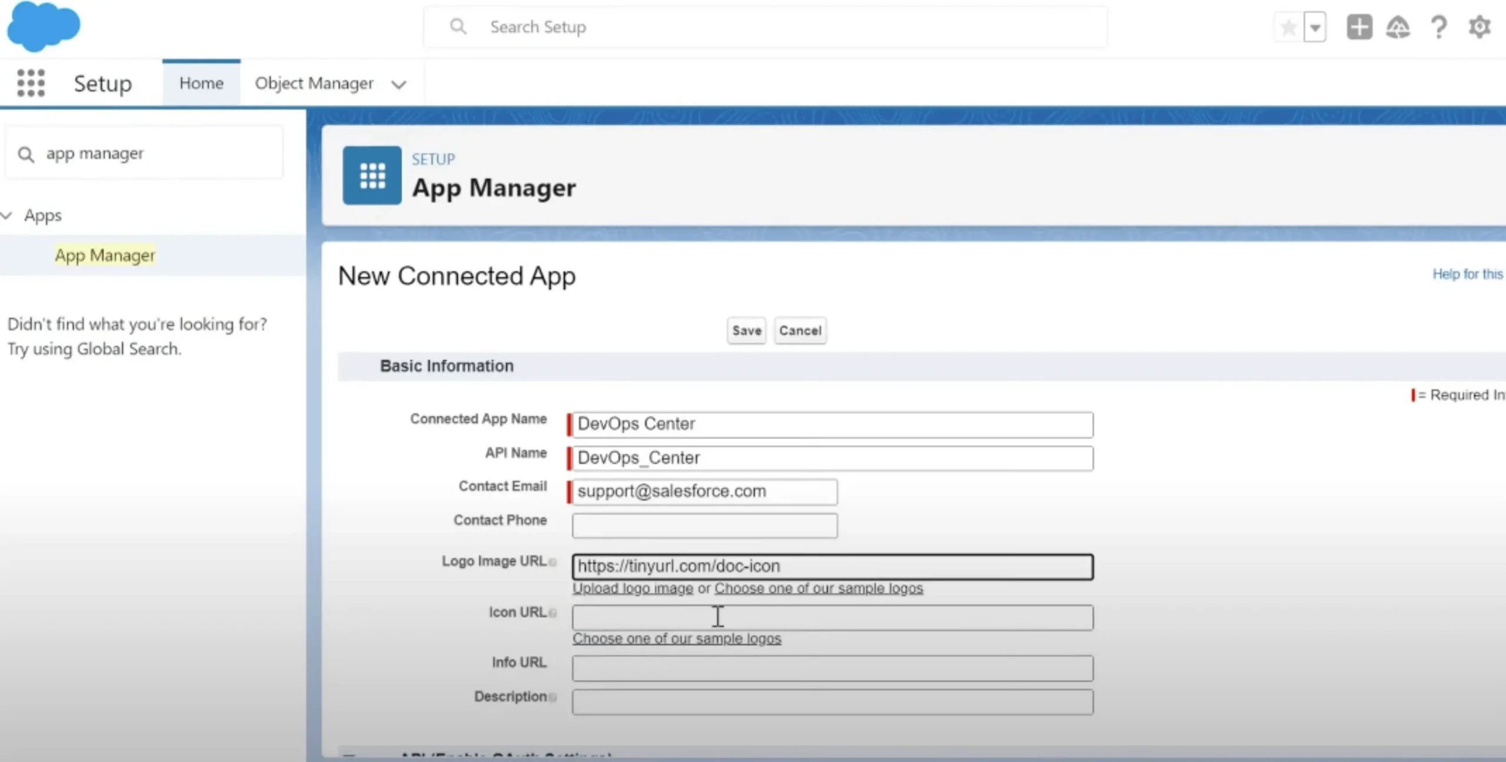Open the Object Manager tab
The height and width of the screenshot is (762, 1506).
point(314,83)
